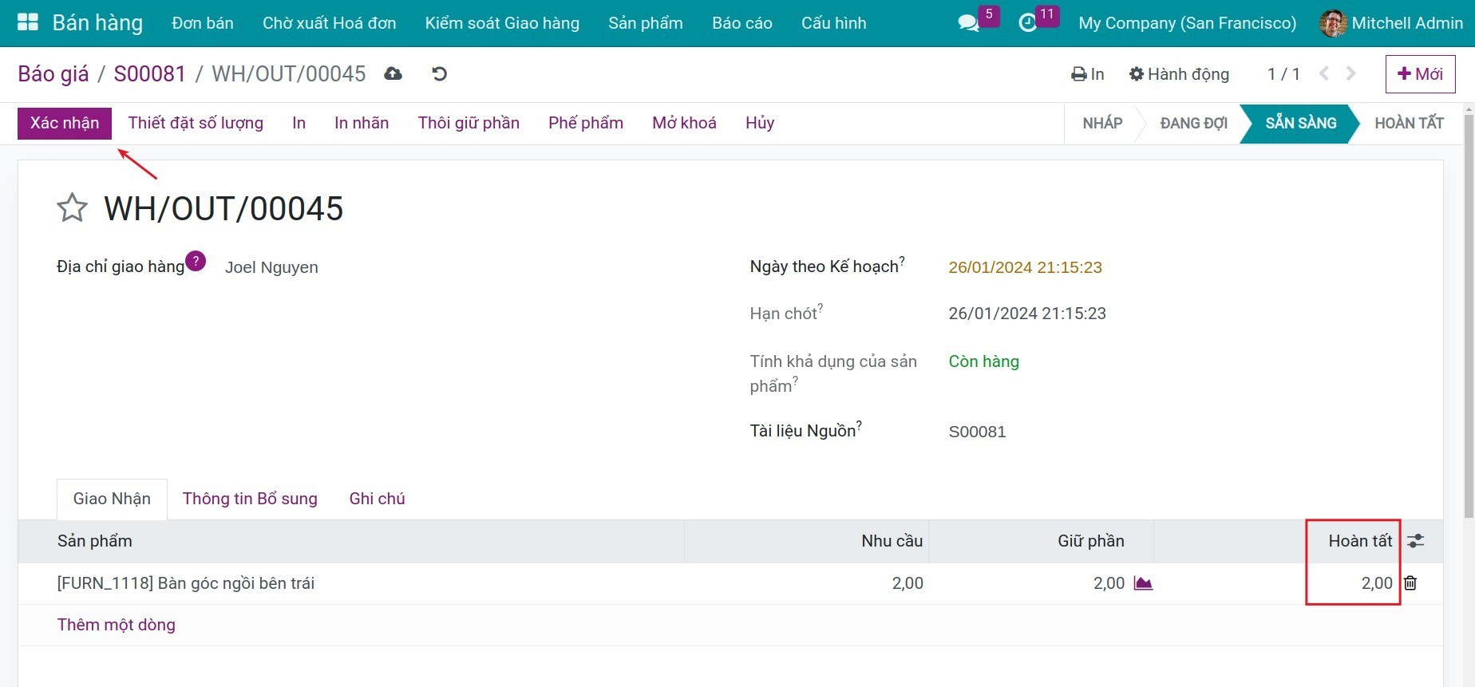The height and width of the screenshot is (687, 1475).
Task: Click source document S00081 value
Action: (977, 432)
